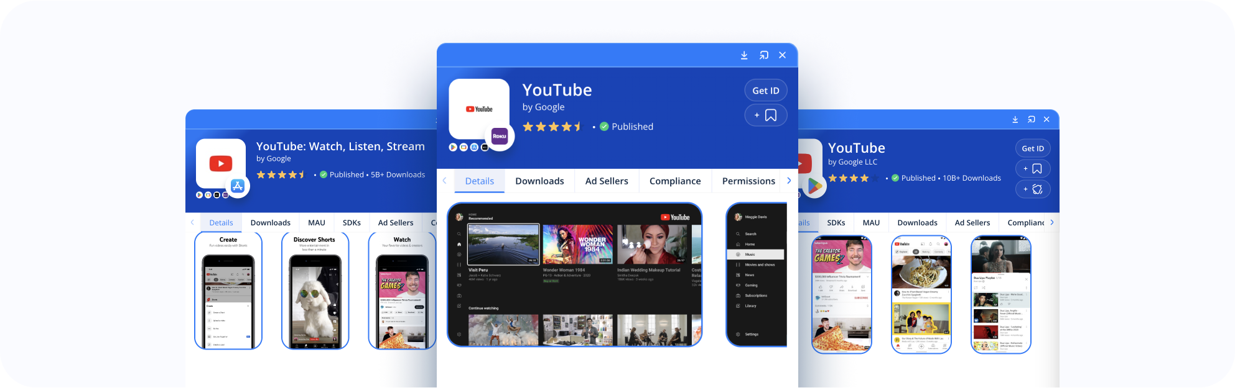Click Get ID in center Roku window
Image resolution: width=1235 pixels, height=388 pixels.
[x=766, y=91]
